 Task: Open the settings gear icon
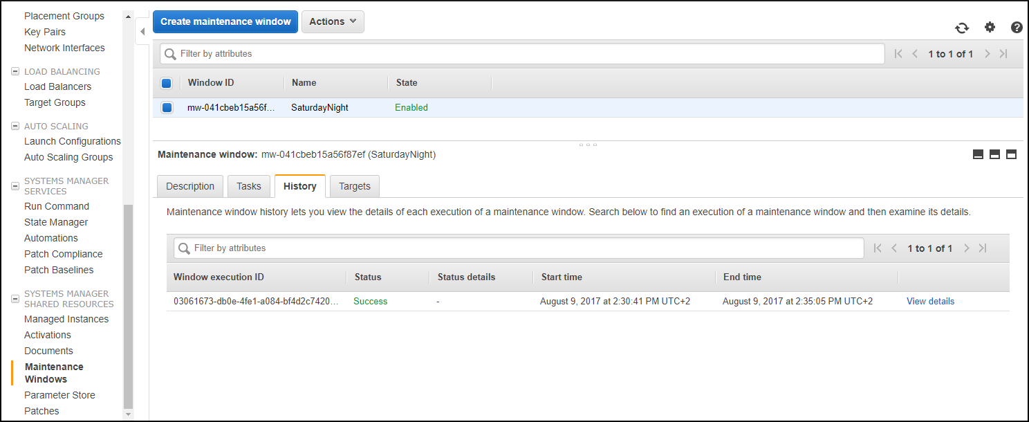coord(990,27)
